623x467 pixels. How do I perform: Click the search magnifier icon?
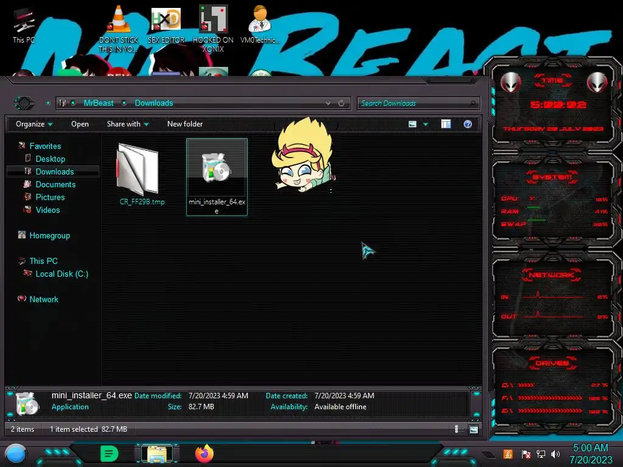472,103
